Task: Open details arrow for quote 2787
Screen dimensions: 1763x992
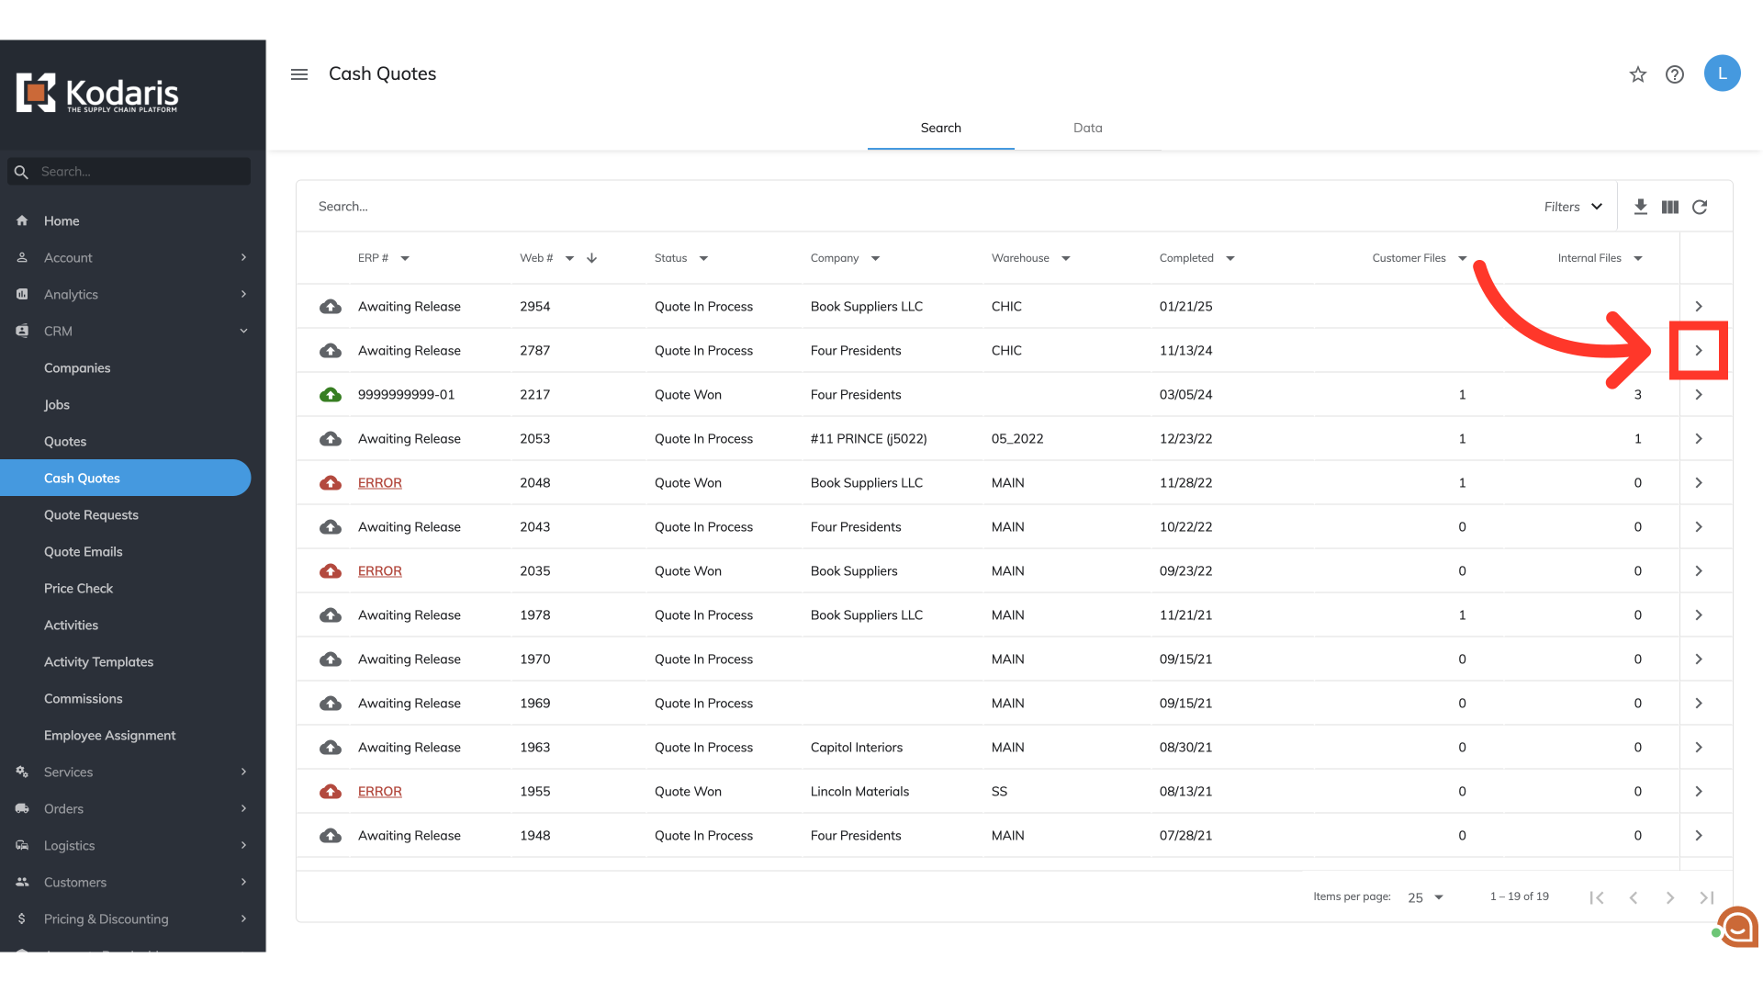Action: tap(1699, 351)
